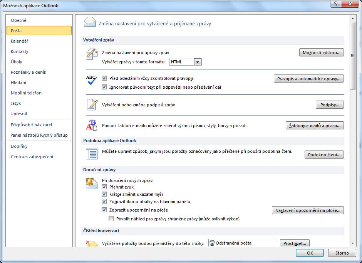Click the Odstraněná pošta folder field
The image size is (362, 263).
(x=242, y=243)
